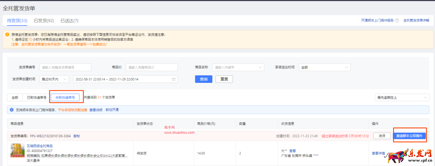The height and width of the screenshot is (166, 435).
Task: Switch to the 已送达(7) tab
Action: (69, 21)
